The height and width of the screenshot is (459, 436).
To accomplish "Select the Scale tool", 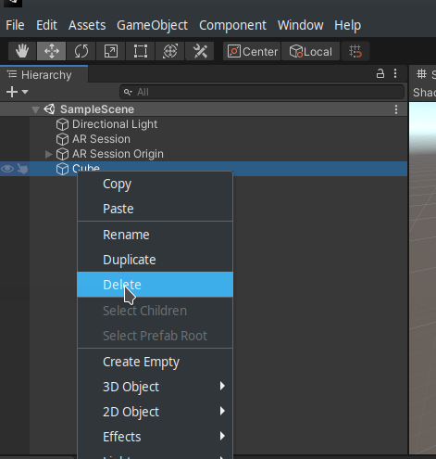I will (111, 51).
